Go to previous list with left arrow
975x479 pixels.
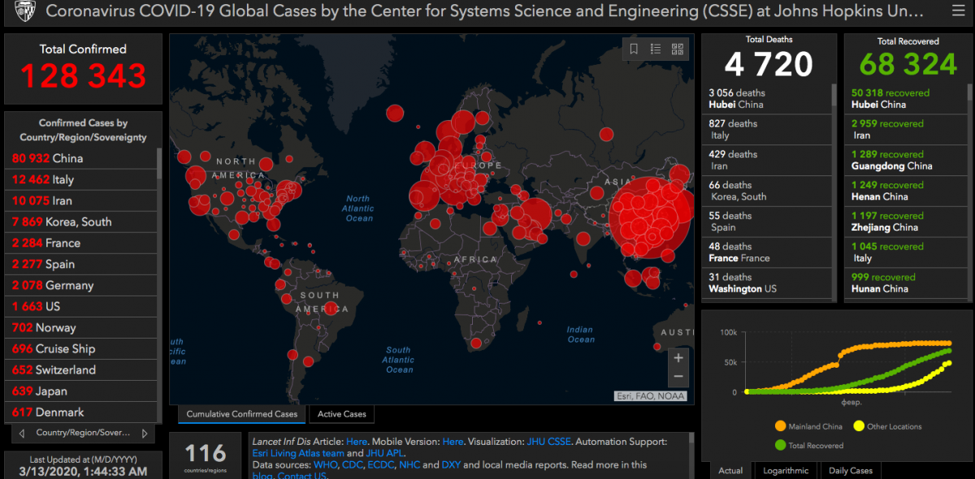pyautogui.click(x=20, y=434)
